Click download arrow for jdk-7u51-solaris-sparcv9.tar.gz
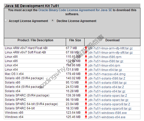Image resolution: width=144 pixels, height=121 pixels. pyautogui.click(x=86, y=108)
